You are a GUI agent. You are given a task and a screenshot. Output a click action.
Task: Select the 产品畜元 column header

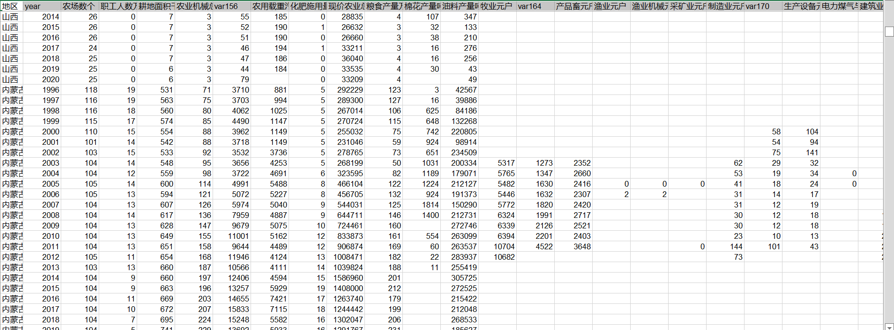(x=573, y=6)
